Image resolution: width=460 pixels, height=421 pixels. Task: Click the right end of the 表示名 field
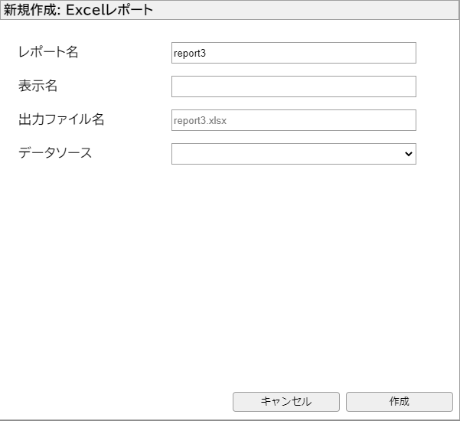click(409, 86)
